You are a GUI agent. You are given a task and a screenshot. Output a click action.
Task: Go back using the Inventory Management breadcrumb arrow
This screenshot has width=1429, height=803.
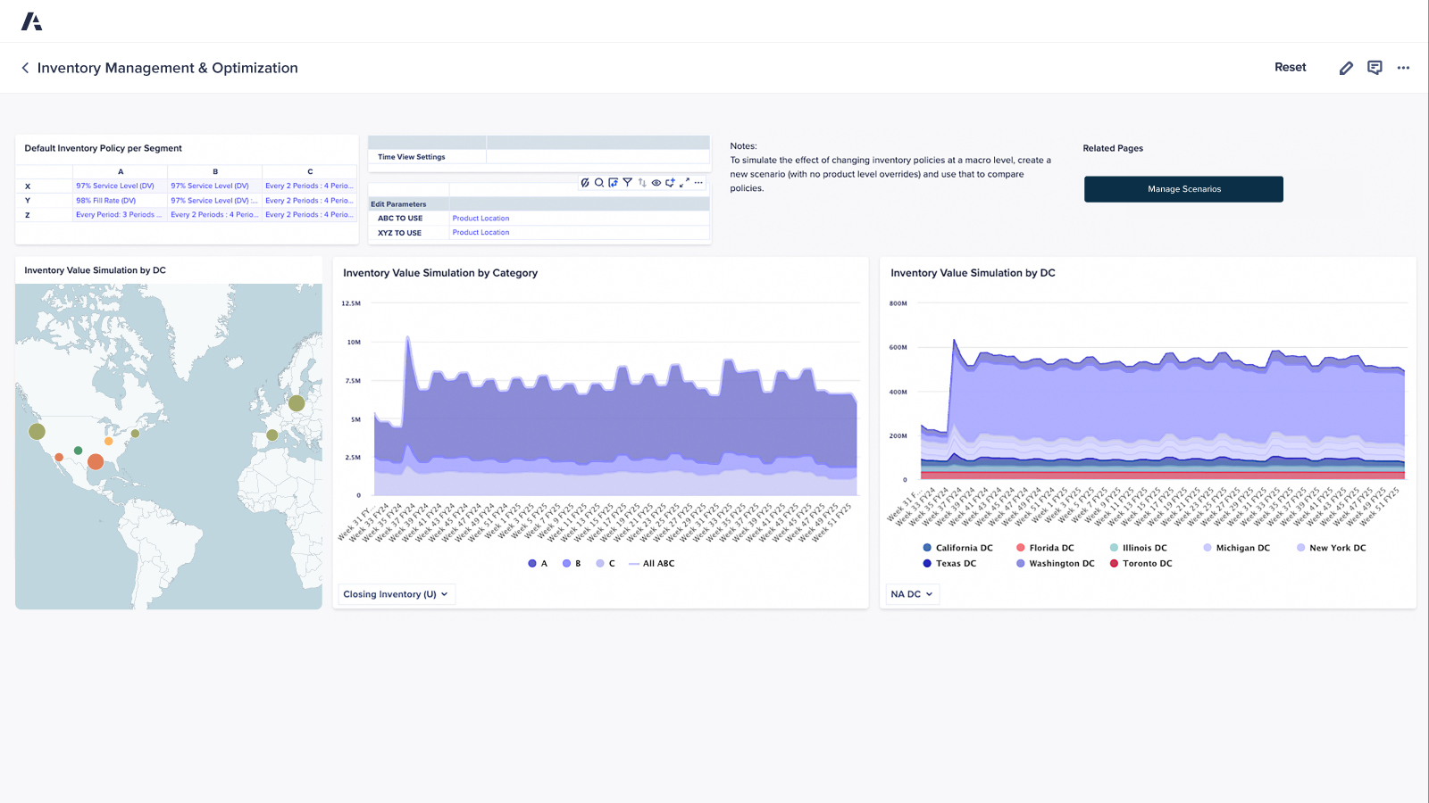(24, 67)
